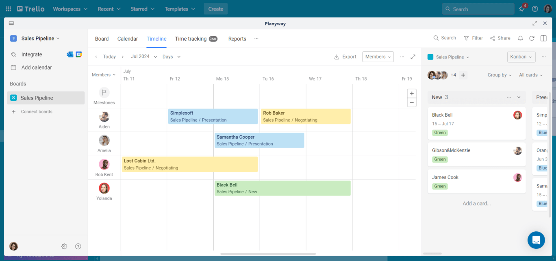Click the Green label on James Cook card
Image resolution: width=556 pixels, height=261 pixels.
click(440, 186)
